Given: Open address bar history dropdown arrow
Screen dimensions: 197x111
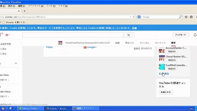Looking at the screenshot, I should tap(131, 17).
